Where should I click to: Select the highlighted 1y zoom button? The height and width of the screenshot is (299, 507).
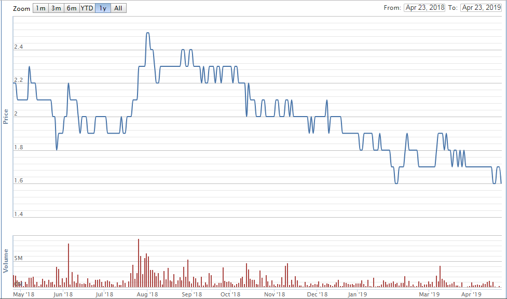pos(103,8)
